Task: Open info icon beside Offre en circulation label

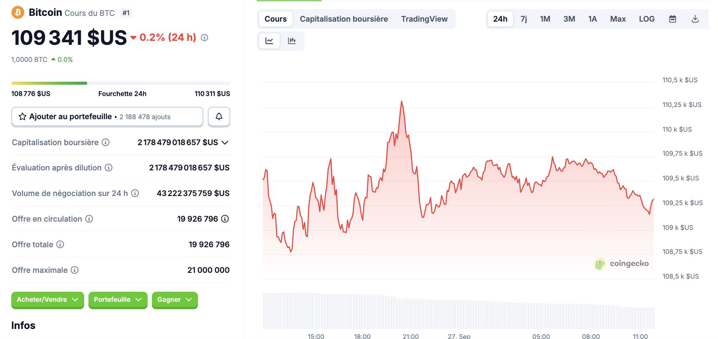Action: (89, 219)
